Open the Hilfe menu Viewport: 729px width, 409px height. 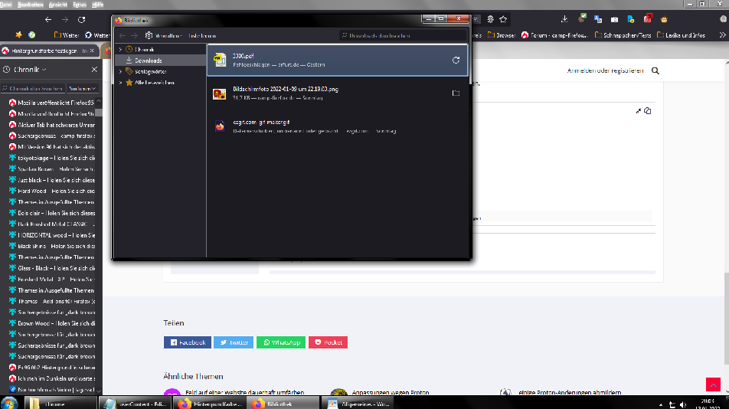point(98,5)
